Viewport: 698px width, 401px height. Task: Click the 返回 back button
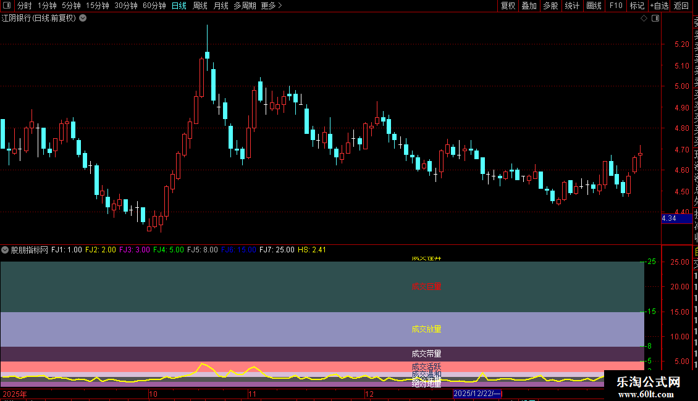(x=681, y=6)
